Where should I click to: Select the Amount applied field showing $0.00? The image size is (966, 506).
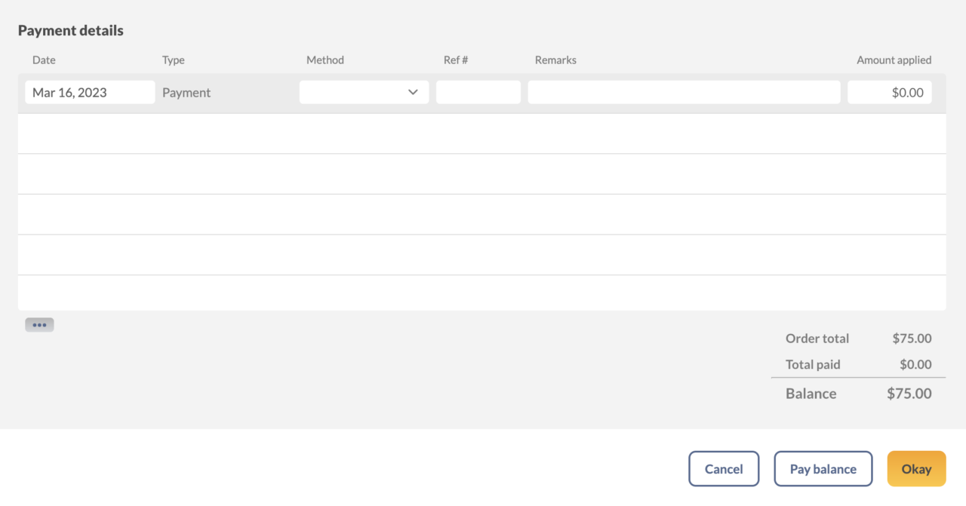(889, 92)
